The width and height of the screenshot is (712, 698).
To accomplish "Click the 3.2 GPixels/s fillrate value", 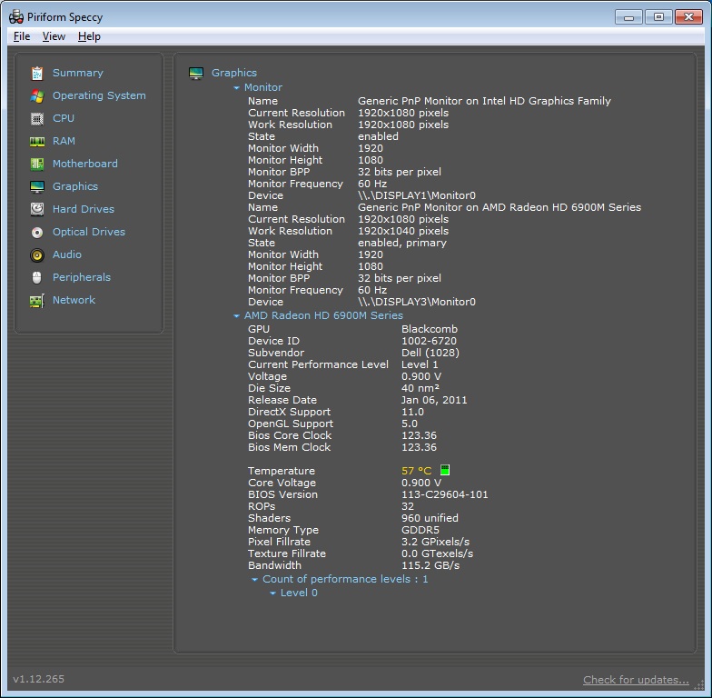I will (436, 542).
